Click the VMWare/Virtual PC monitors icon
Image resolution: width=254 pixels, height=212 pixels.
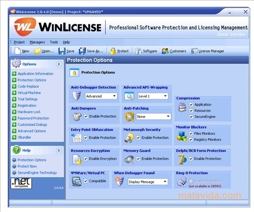(x=77, y=182)
